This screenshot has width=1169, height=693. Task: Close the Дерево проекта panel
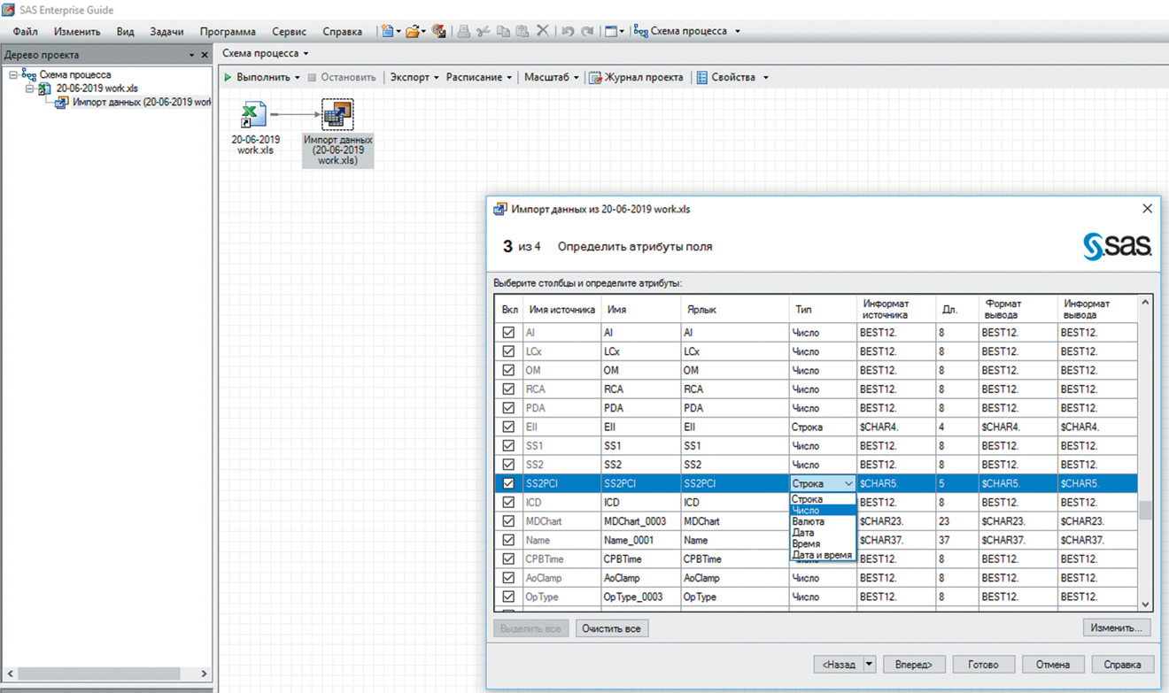click(x=205, y=55)
